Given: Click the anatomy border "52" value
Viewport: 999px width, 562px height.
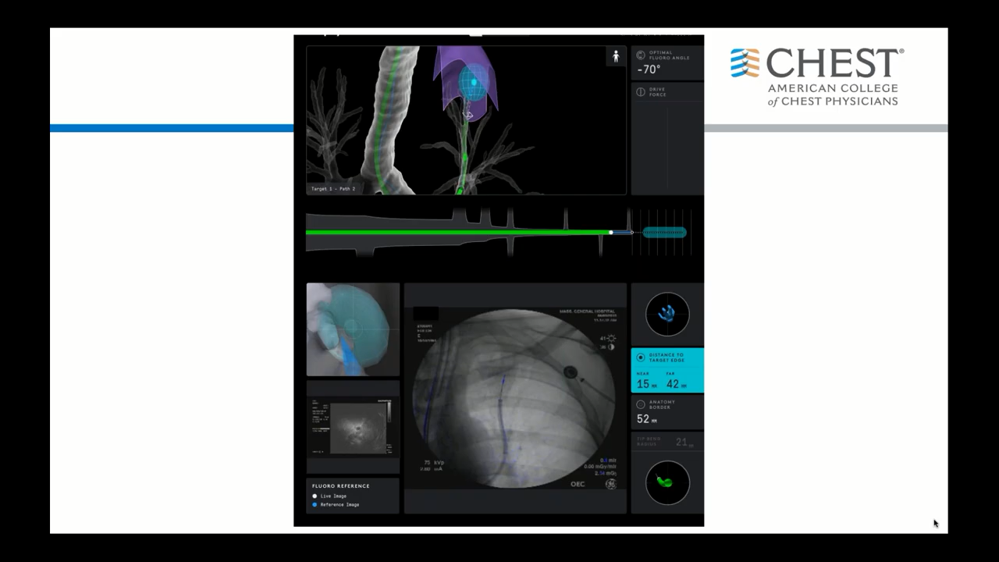Looking at the screenshot, I should point(643,419).
